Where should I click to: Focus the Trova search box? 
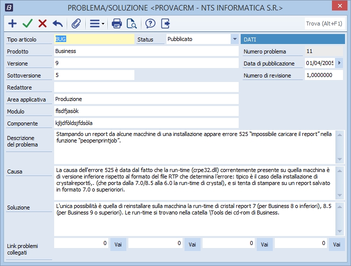(324, 23)
